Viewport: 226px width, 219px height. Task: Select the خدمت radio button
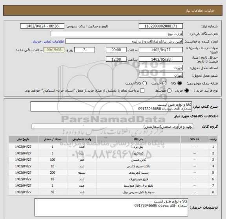[164, 83]
